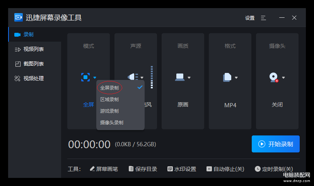
Task: Open the hamburger menu beside 设置
Action: pos(263,18)
